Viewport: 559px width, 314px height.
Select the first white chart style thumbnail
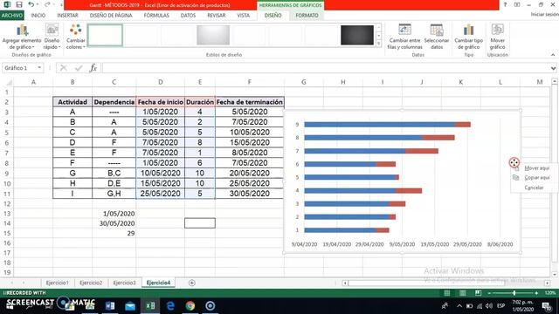pyautogui.click(x=105, y=35)
